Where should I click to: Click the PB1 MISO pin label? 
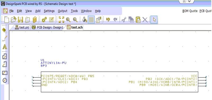pyautogui.click(x=163, y=82)
